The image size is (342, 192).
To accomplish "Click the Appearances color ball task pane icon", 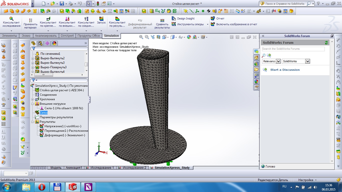I will 256,81.
